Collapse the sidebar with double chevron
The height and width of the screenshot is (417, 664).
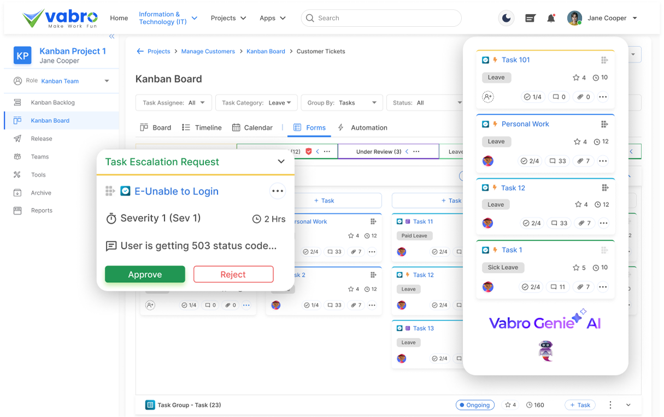tap(111, 37)
